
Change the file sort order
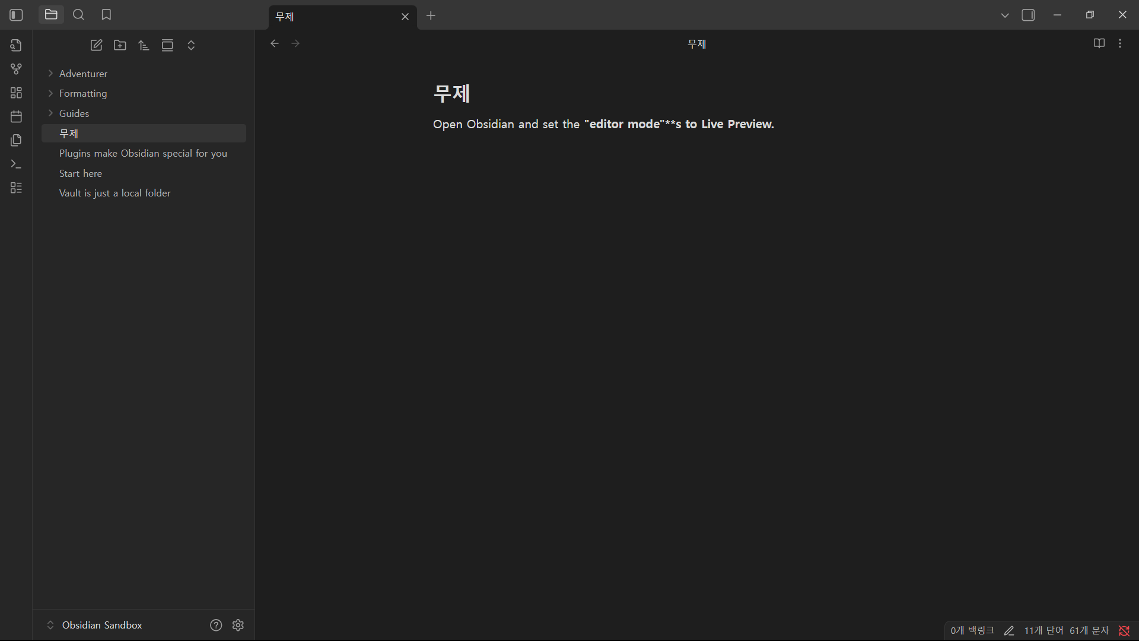click(x=144, y=45)
